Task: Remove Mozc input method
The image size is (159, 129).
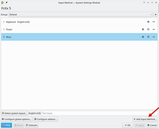Action: (x=154, y=37)
